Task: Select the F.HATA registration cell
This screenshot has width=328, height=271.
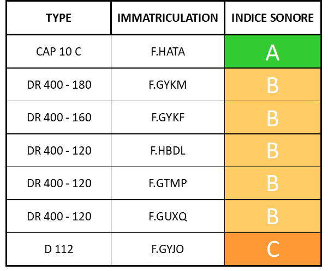Action: (x=168, y=52)
